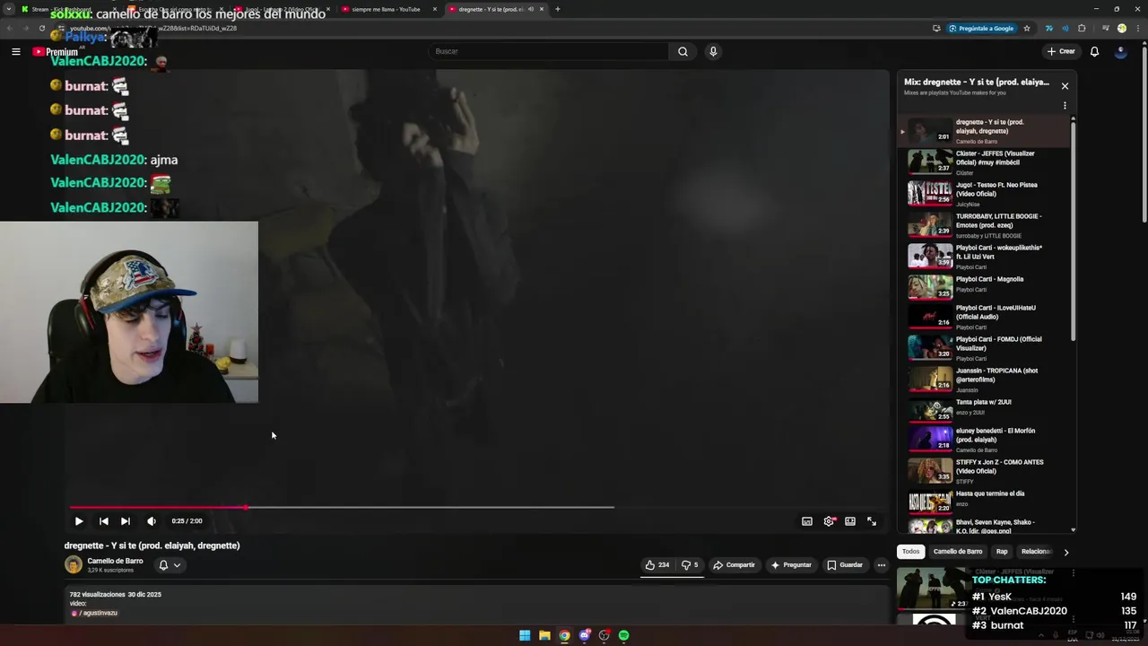Switch to siempre me llama YouTube tab

click(389, 9)
